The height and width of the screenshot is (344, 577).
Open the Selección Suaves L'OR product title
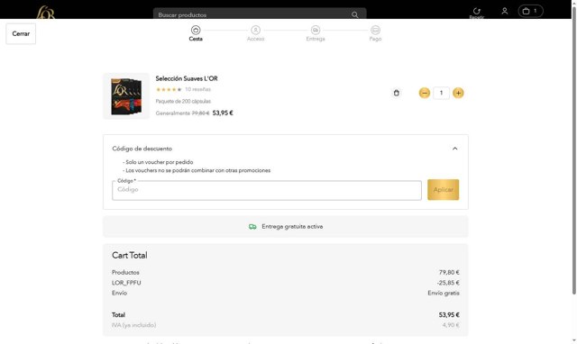(x=187, y=78)
